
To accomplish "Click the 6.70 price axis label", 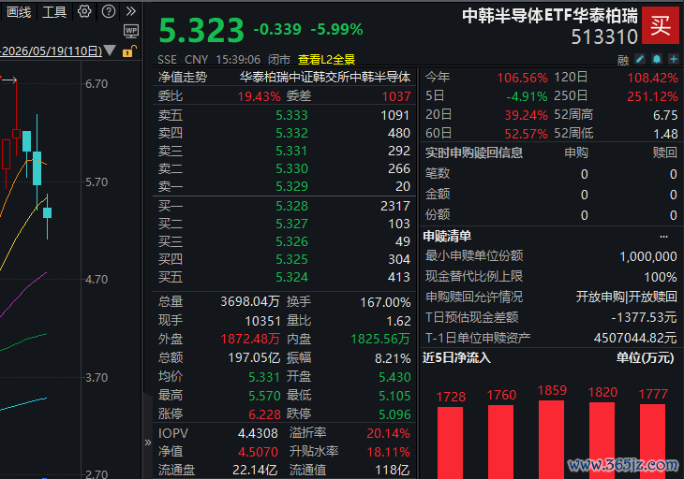I will pos(97,84).
